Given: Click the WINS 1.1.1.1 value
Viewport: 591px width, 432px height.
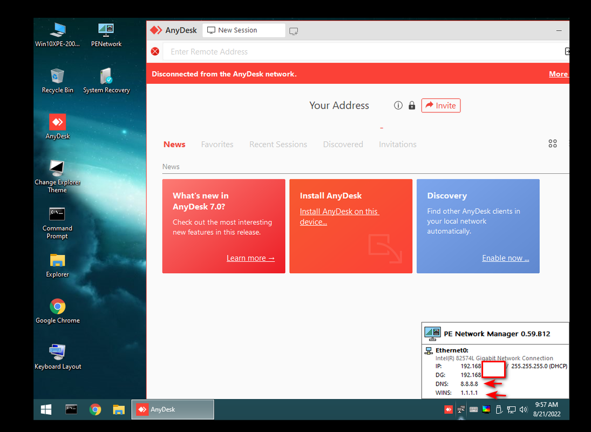Looking at the screenshot, I should click(x=469, y=393).
